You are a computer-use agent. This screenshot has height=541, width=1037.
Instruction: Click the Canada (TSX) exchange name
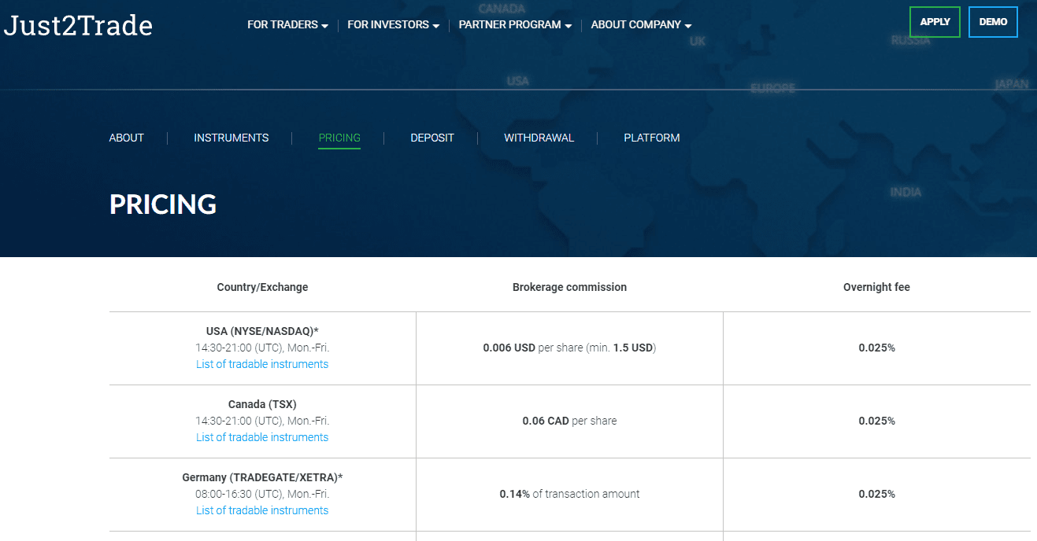(x=262, y=404)
